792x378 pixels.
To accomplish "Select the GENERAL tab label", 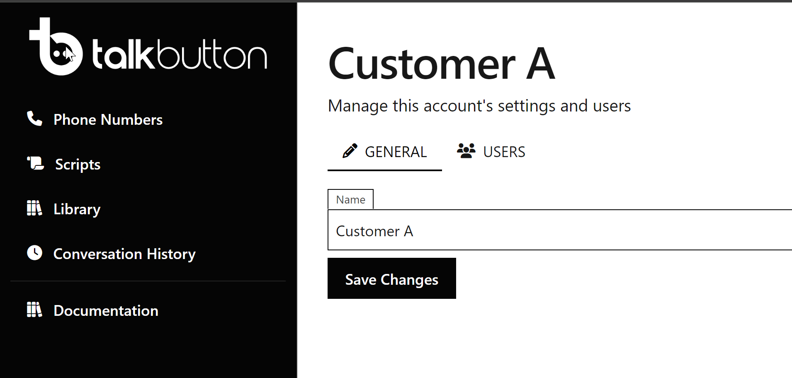I will [x=396, y=152].
